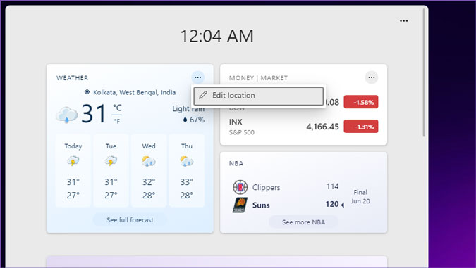This screenshot has width=476, height=268.
Task: Select the Clippers team name
Action: [267, 187]
